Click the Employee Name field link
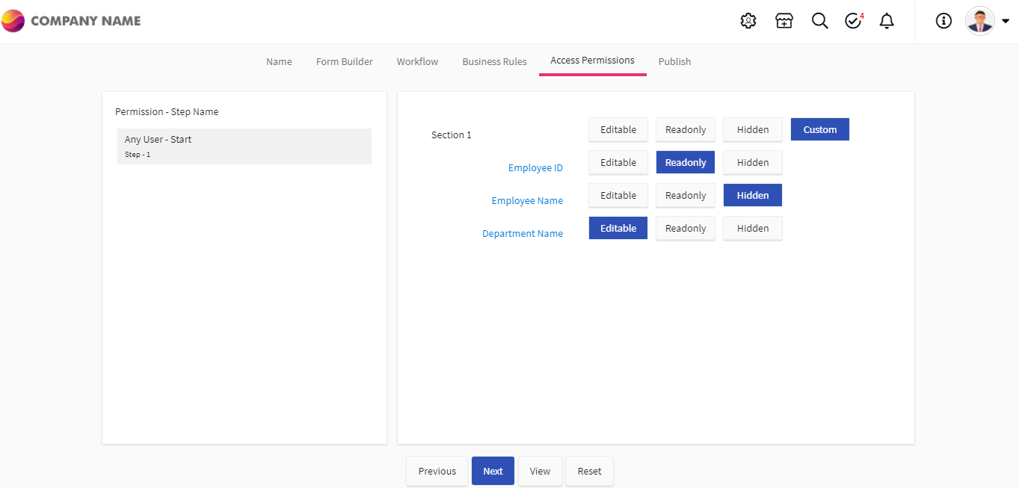Image resolution: width=1019 pixels, height=488 pixels. [527, 201]
